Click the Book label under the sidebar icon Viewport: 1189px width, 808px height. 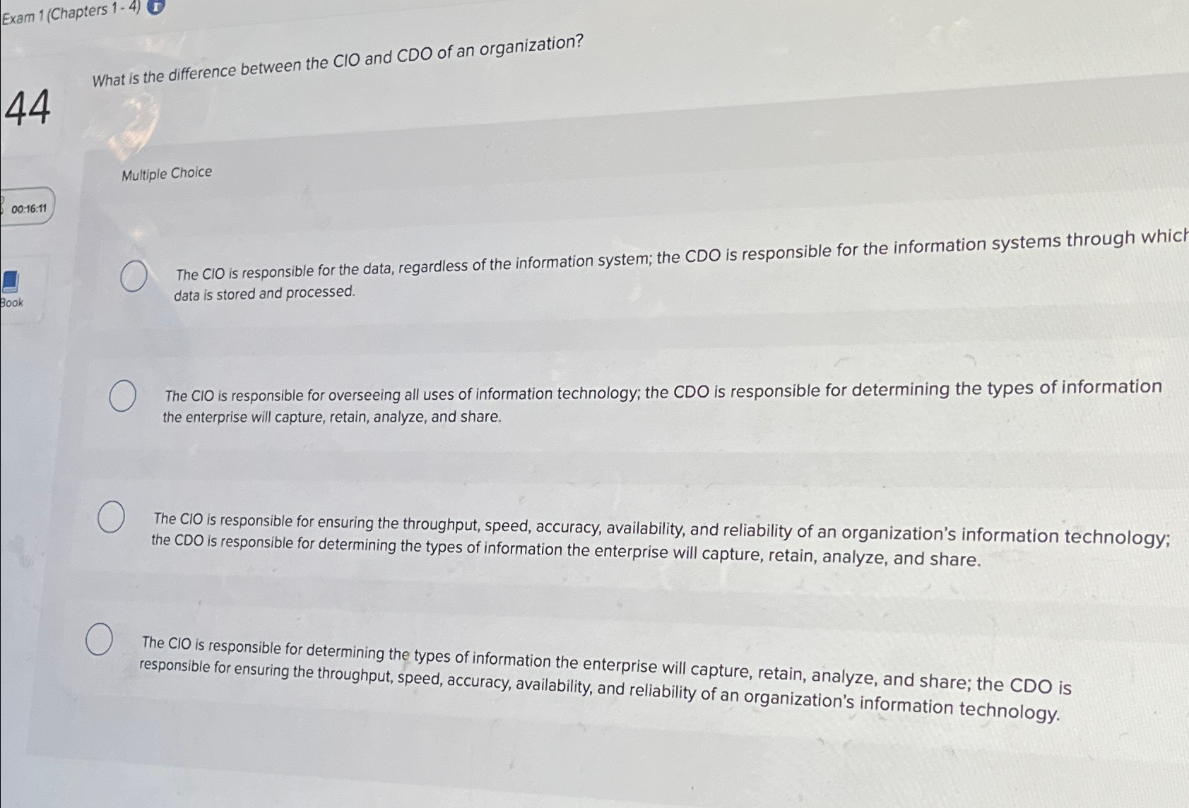pyautogui.click(x=11, y=302)
